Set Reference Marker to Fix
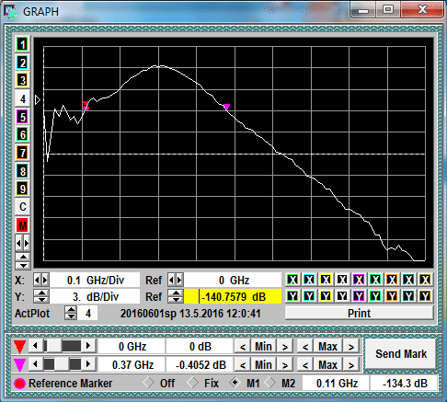This screenshot has height=402, width=447. coord(192,383)
